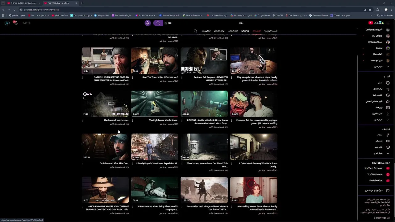Open the action menu for 'Stop The Train or Die'

132,78
